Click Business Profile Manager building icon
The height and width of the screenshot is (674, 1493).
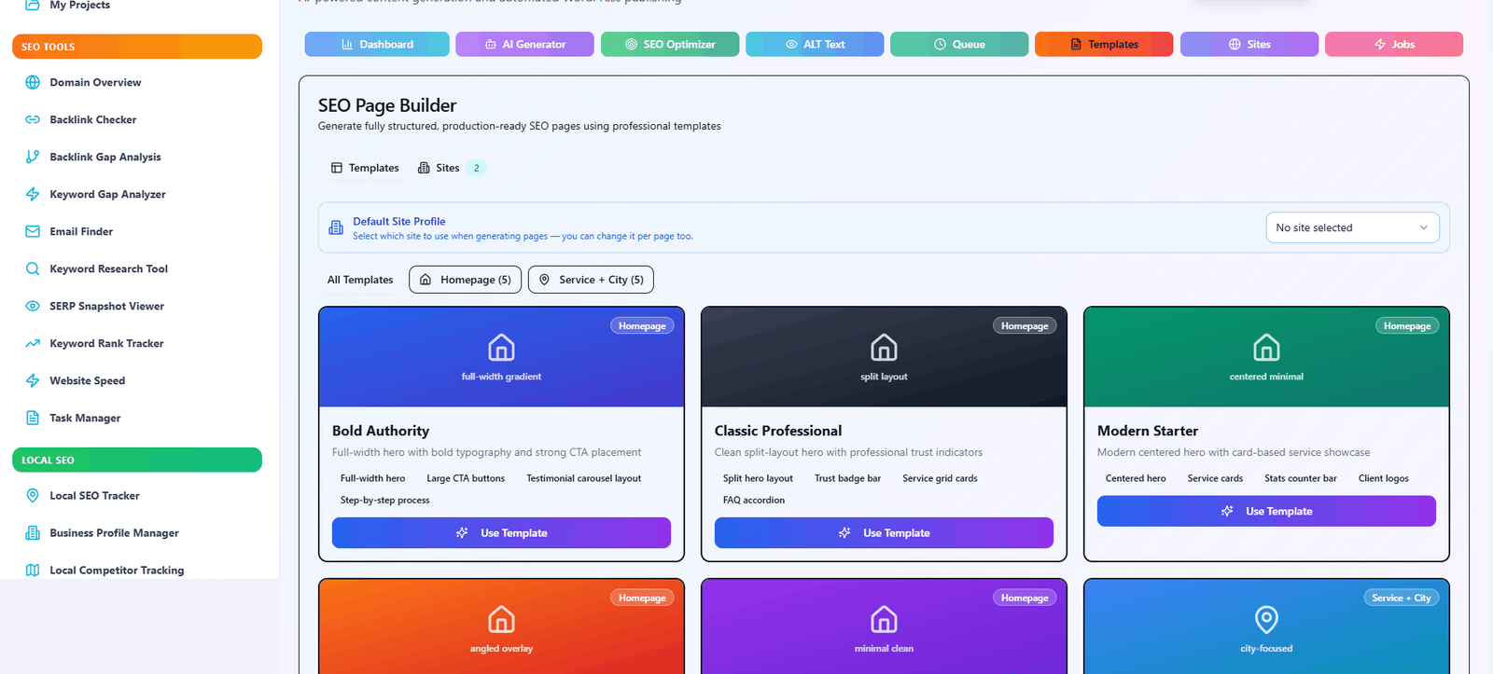tap(33, 533)
